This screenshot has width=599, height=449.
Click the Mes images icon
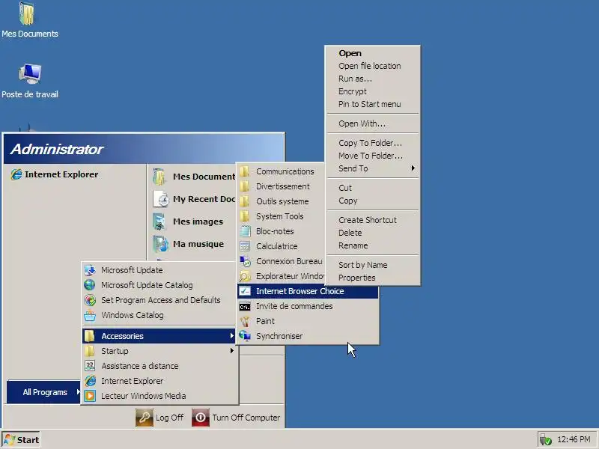click(159, 222)
